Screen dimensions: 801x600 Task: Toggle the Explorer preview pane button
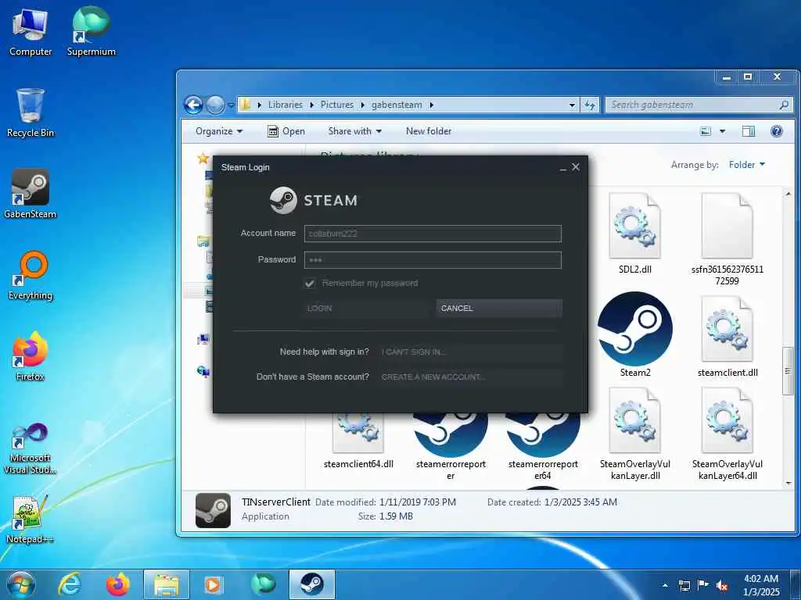coord(749,131)
